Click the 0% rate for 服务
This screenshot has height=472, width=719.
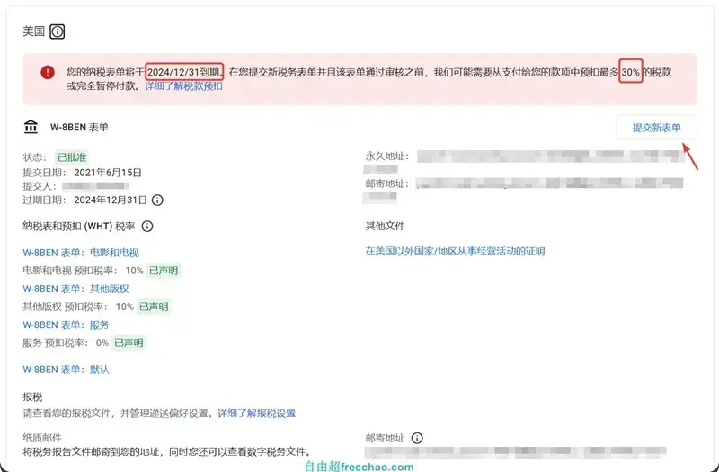(102, 343)
